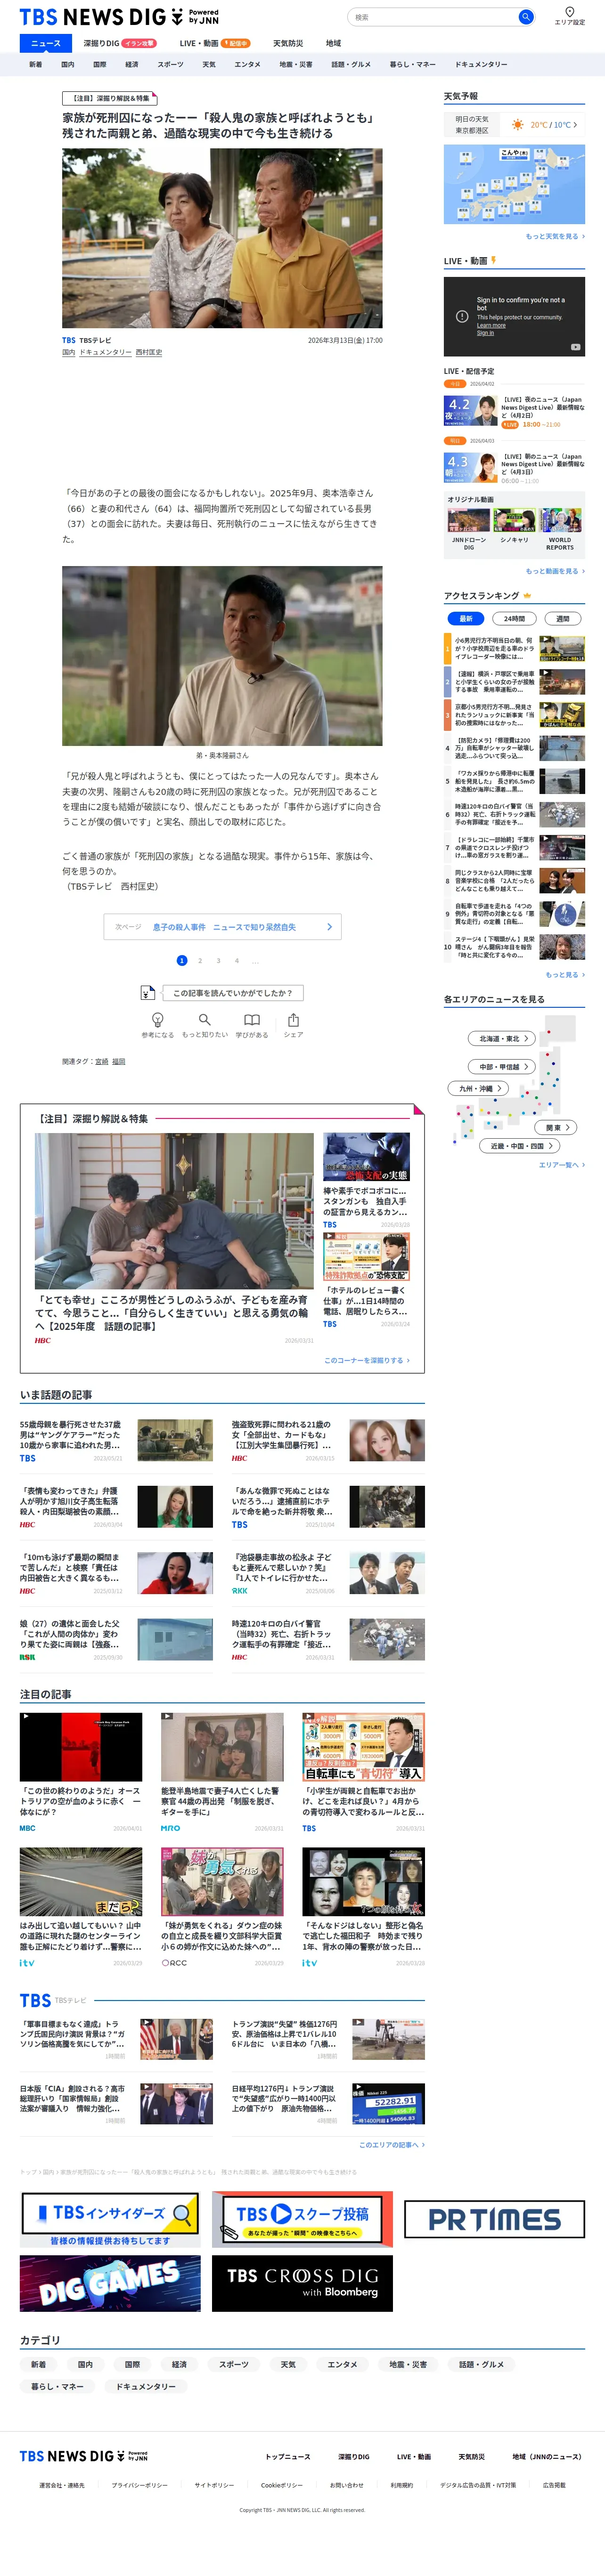Expand the 北海道・東北 area button

[502, 1038]
